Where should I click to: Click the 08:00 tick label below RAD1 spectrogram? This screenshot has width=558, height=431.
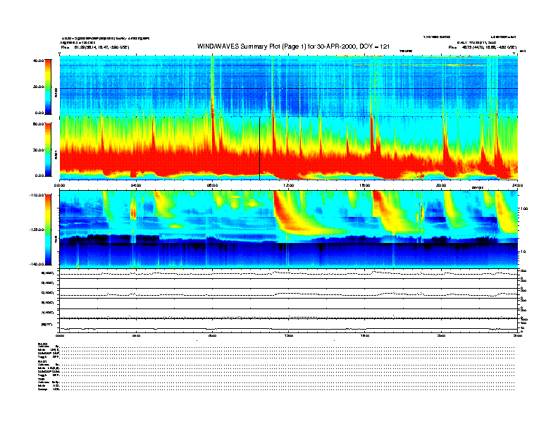click(213, 185)
